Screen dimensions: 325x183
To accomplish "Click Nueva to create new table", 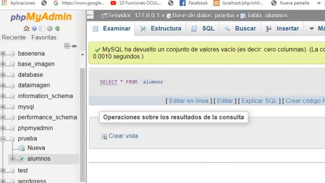I will pyautogui.click(x=36, y=148).
